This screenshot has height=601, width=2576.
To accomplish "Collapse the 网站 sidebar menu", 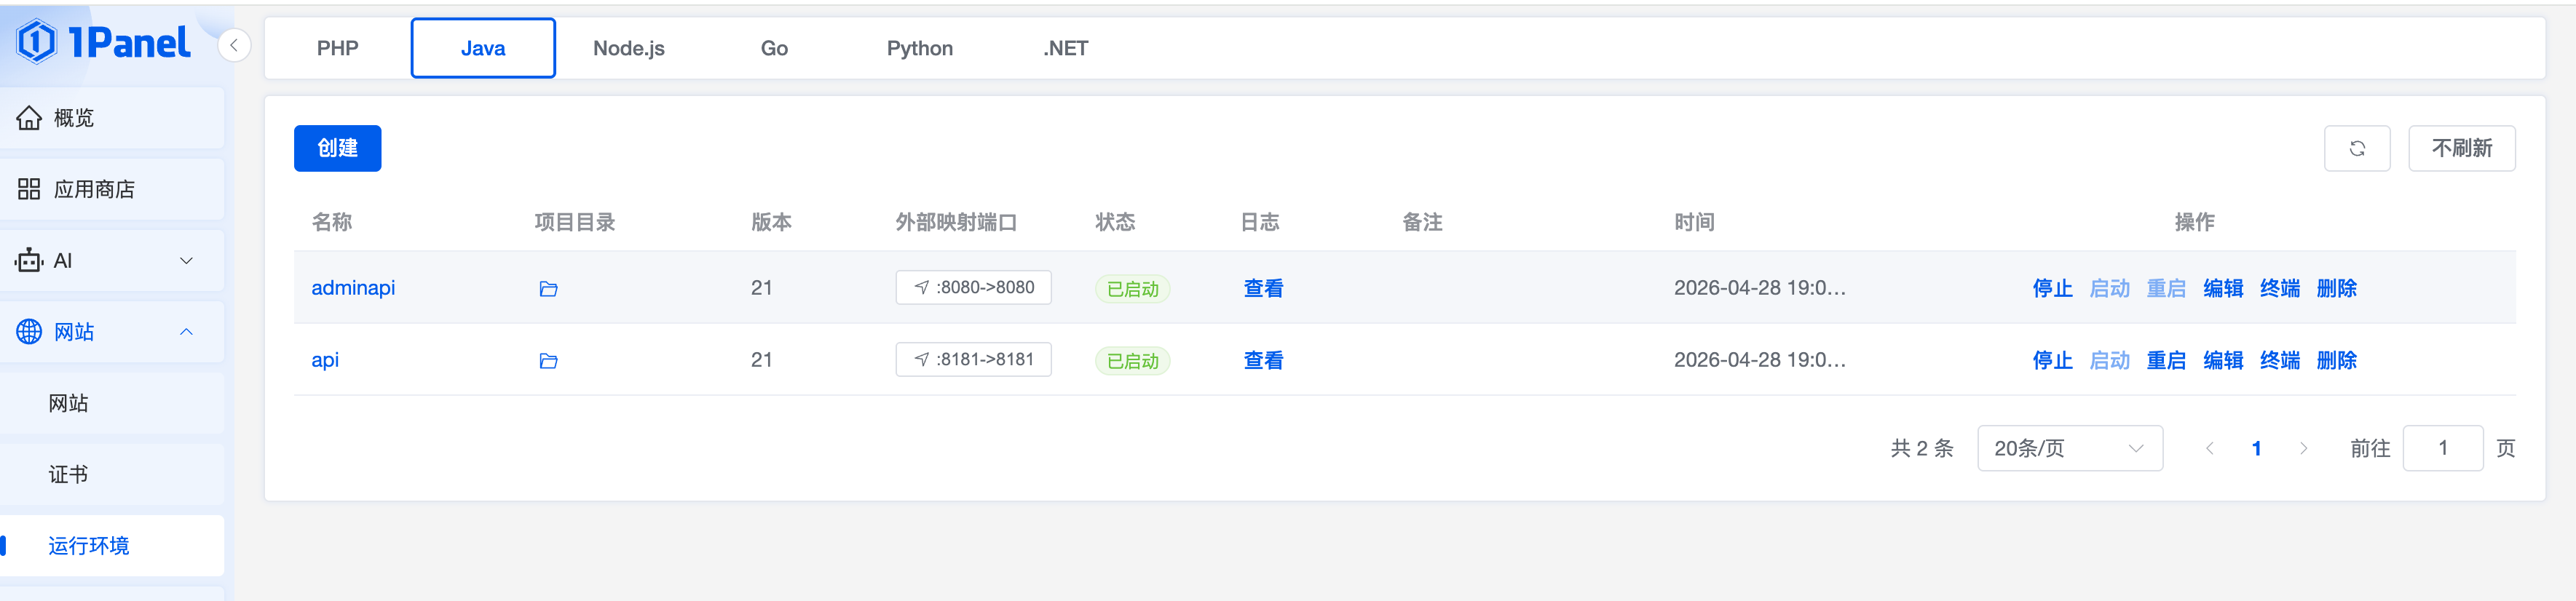I will (x=112, y=332).
